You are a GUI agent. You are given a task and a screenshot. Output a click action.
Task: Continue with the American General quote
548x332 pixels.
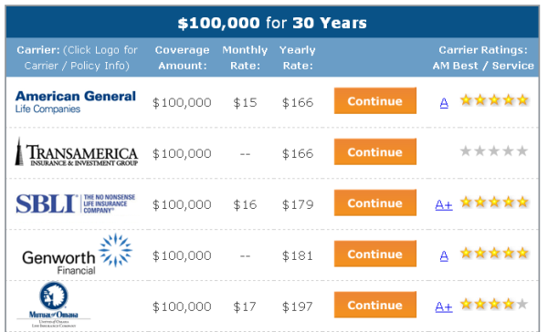click(375, 100)
